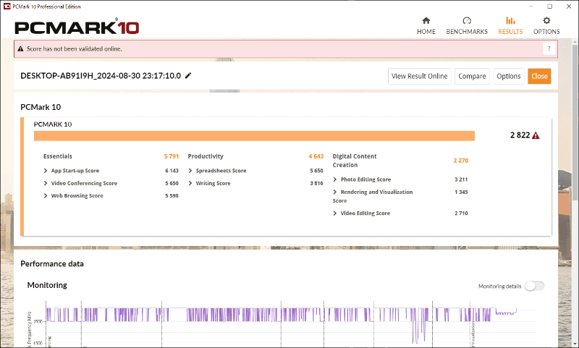Click the orange PCMark 10 score bar

[254, 136]
